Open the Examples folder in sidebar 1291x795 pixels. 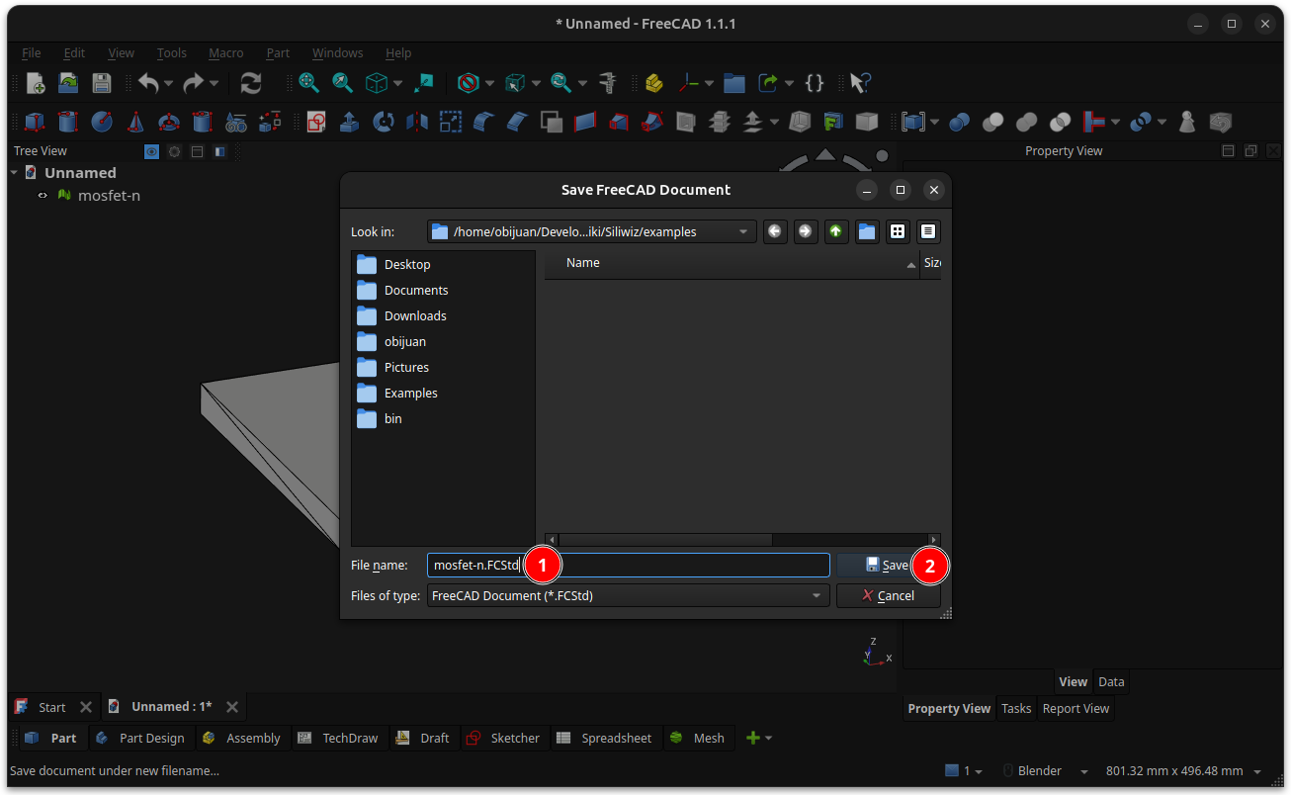pyautogui.click(x=410, y=394)
